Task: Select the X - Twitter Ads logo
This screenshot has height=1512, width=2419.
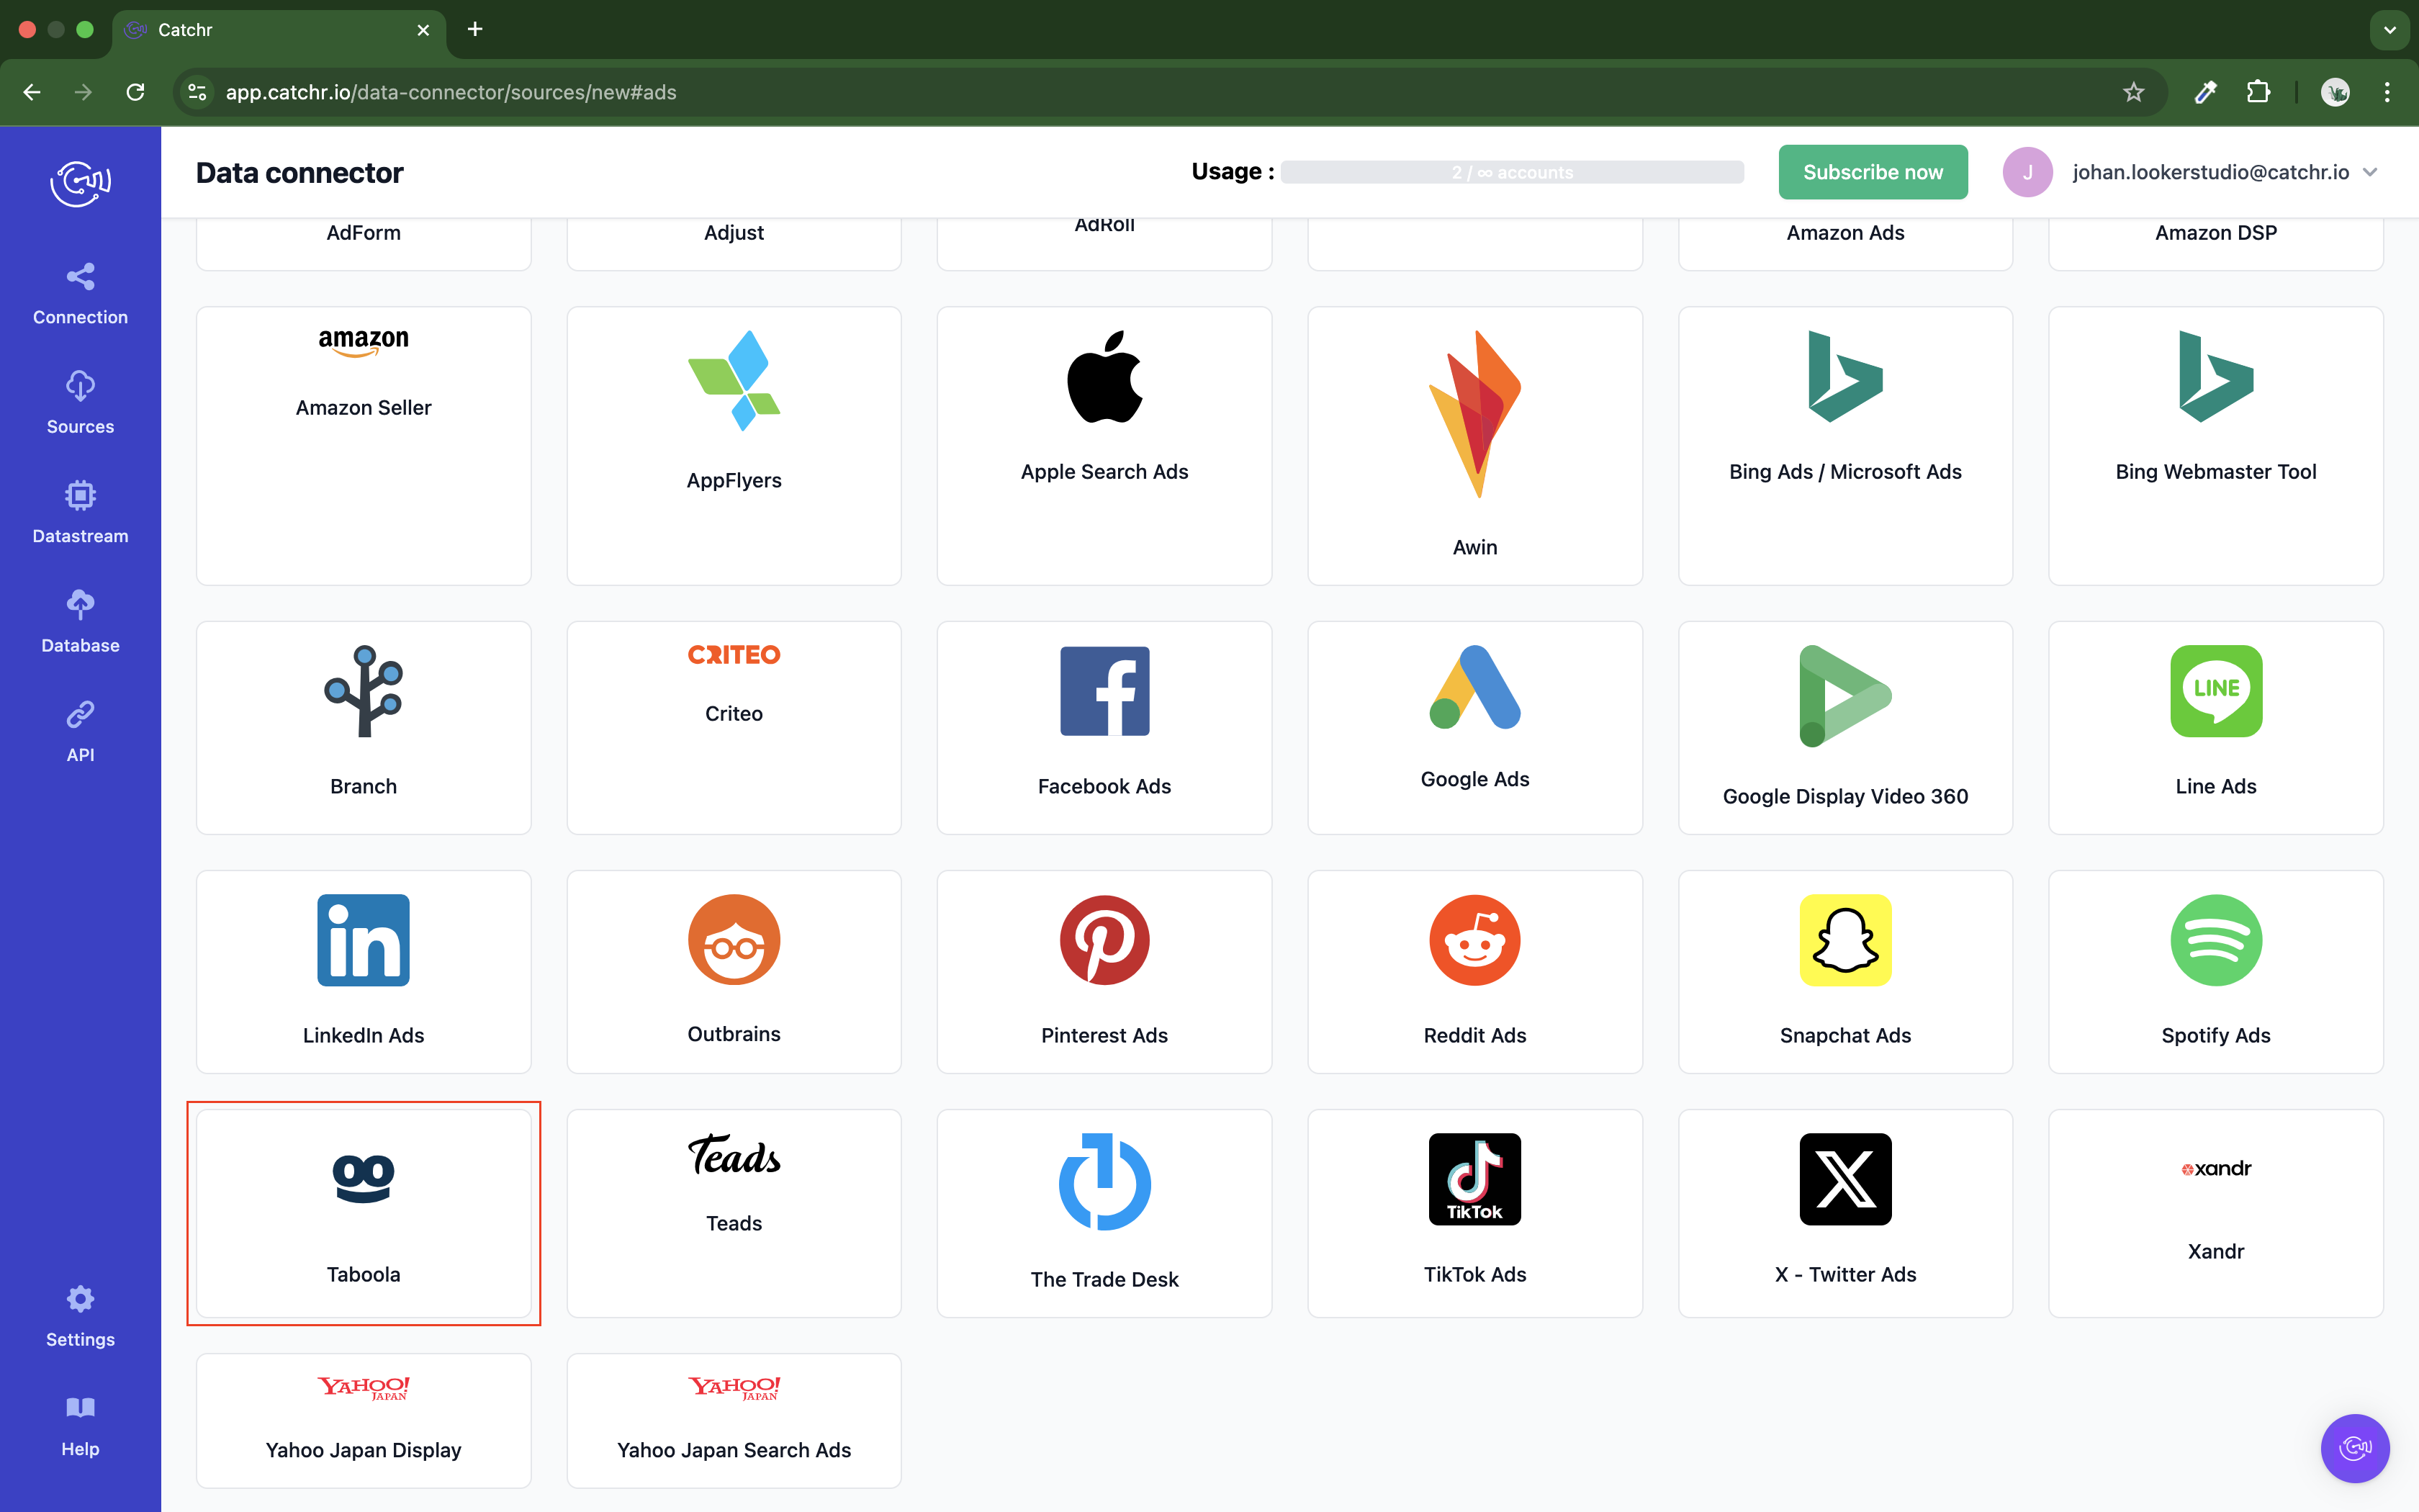Action: pos(1845,1179)
